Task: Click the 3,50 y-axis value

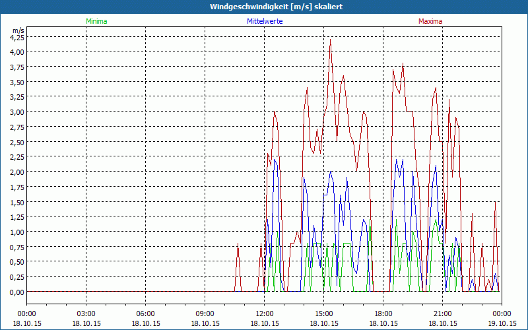Action: (x=17, y=81)
